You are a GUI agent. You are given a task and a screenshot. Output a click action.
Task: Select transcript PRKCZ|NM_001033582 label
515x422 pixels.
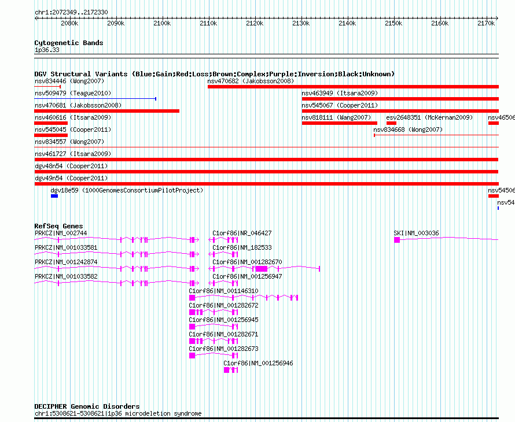tap(66, 277)
